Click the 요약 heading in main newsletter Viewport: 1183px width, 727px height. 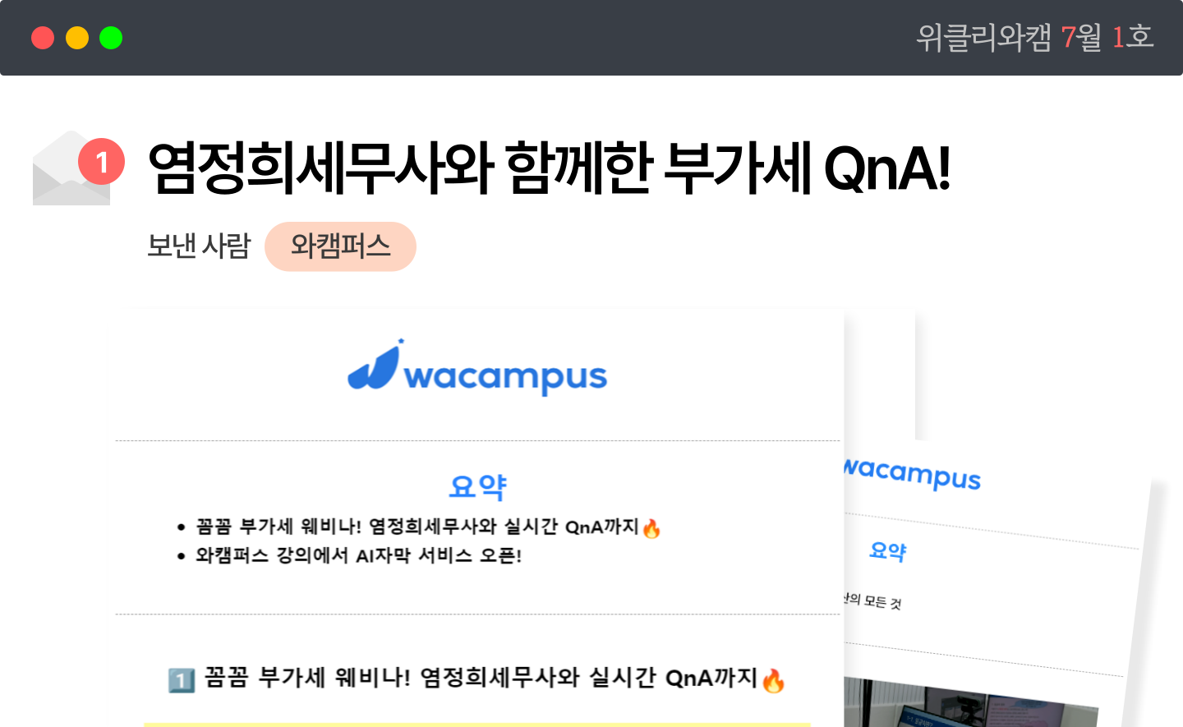(477, 486)
